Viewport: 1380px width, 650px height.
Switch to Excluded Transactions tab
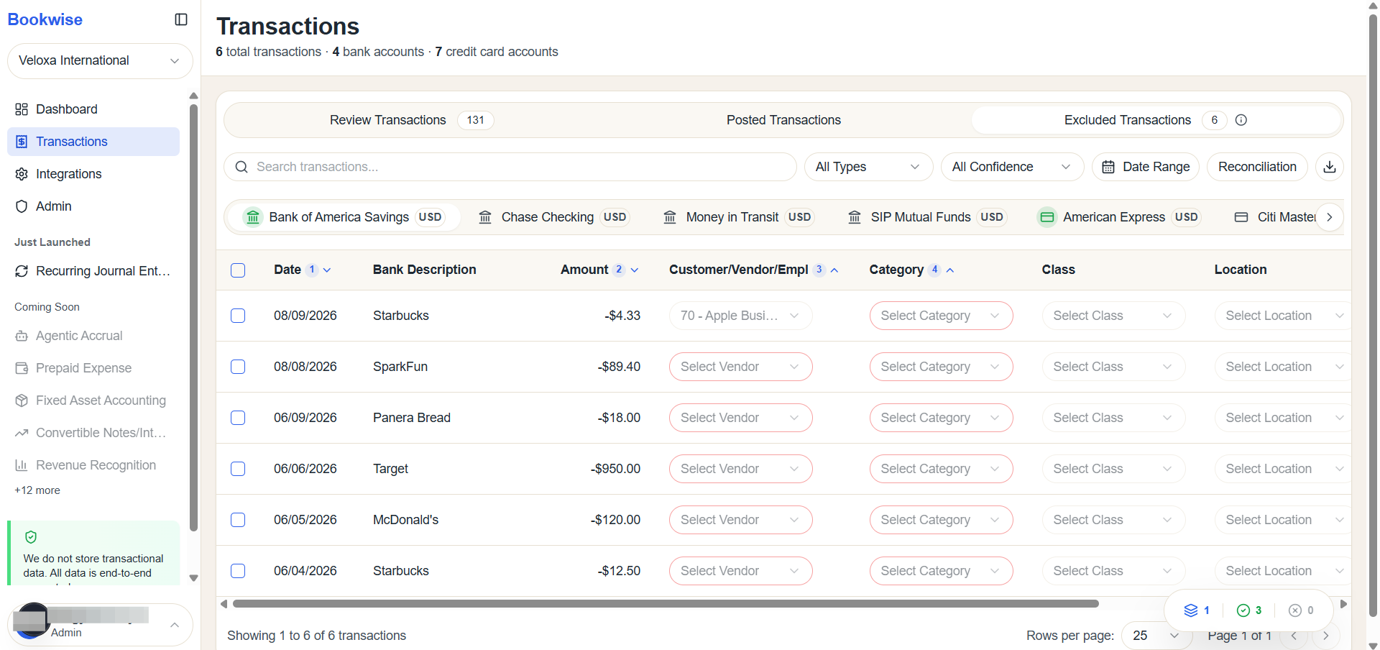click(x=1156, y=120)
